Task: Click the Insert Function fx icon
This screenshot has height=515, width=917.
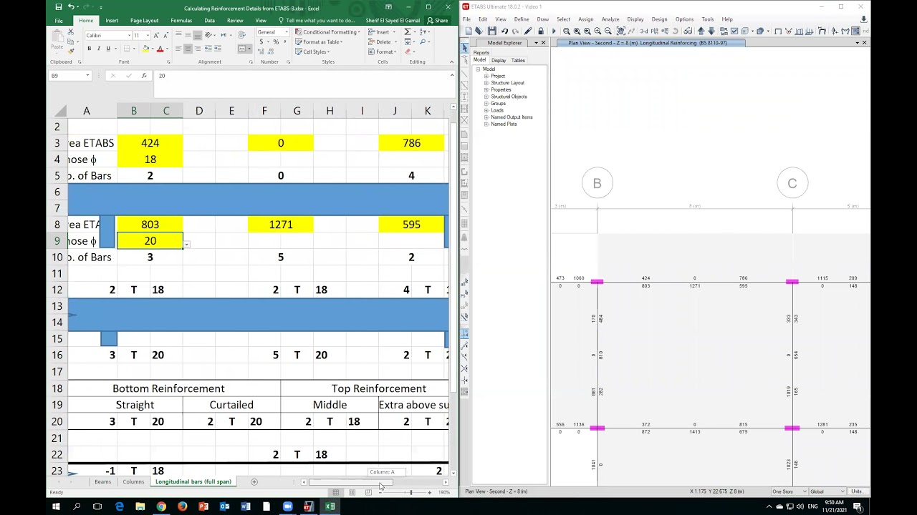Action: [144, 76]
